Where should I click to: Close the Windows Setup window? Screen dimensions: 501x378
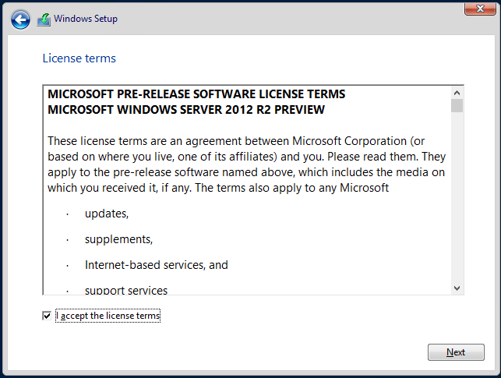(477, 9)
